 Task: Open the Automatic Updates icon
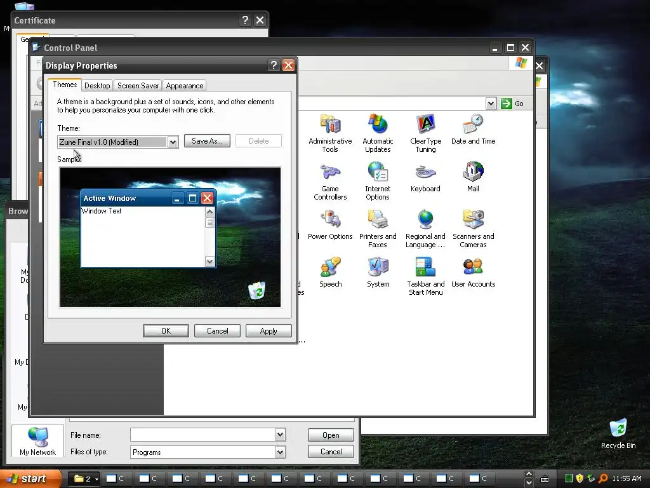(x=378, y=133)
